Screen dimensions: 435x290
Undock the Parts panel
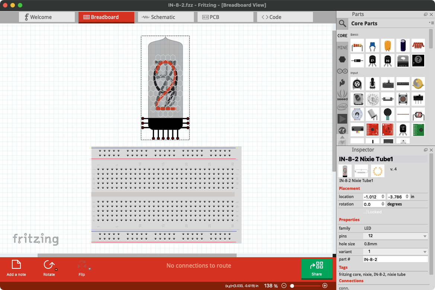click(426, 15)
